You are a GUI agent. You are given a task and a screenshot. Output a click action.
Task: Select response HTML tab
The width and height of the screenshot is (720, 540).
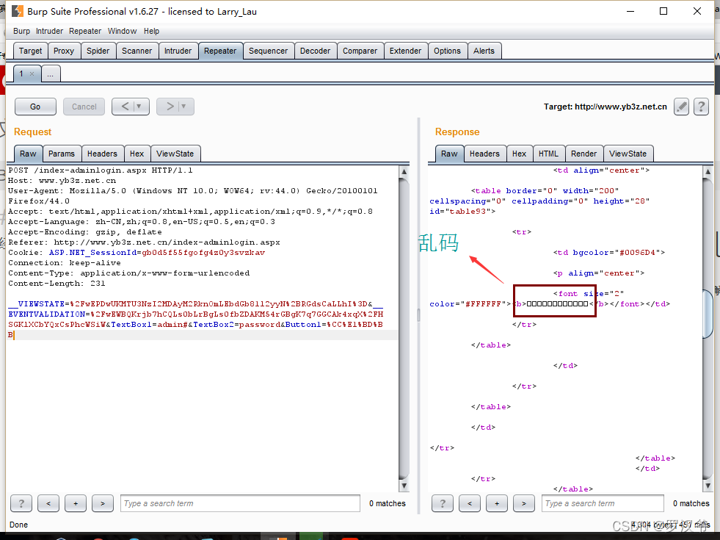pyautogui.click(x=548, y=154)
